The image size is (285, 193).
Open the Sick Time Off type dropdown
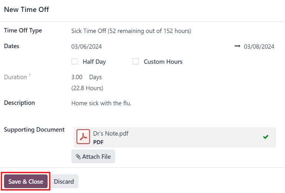[x=131, y=31]
